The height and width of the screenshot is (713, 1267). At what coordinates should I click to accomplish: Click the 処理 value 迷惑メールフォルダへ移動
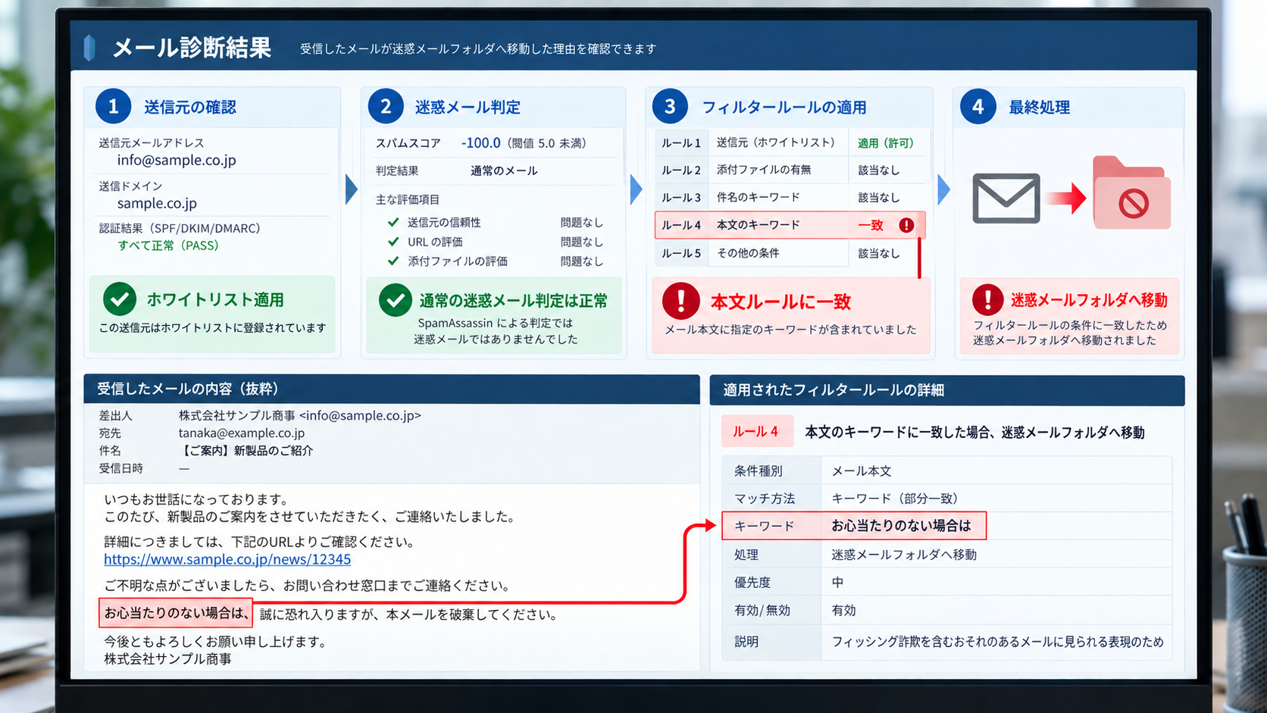click(904, 555)
